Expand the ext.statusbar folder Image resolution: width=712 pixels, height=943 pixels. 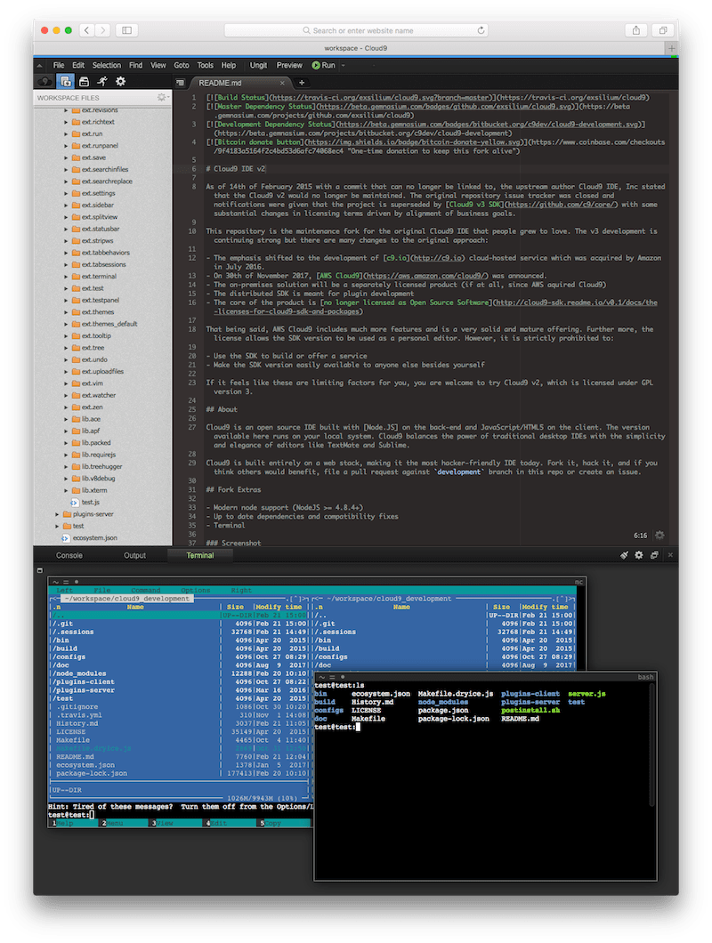pyautogui.click(x=66, y=229)
